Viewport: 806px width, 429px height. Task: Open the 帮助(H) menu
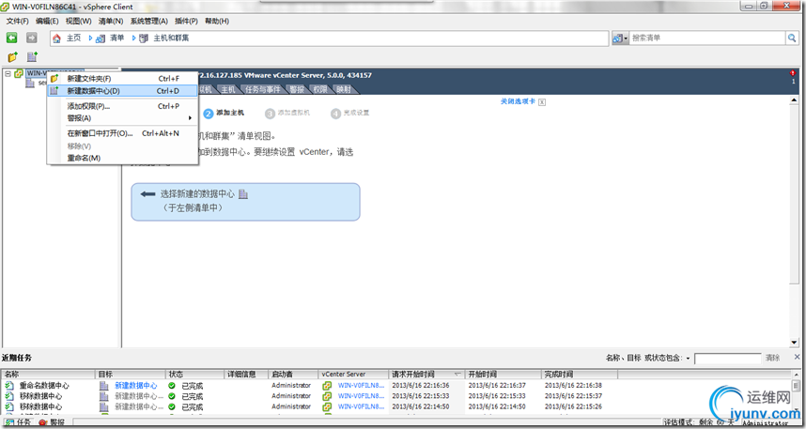click(217, 21)
